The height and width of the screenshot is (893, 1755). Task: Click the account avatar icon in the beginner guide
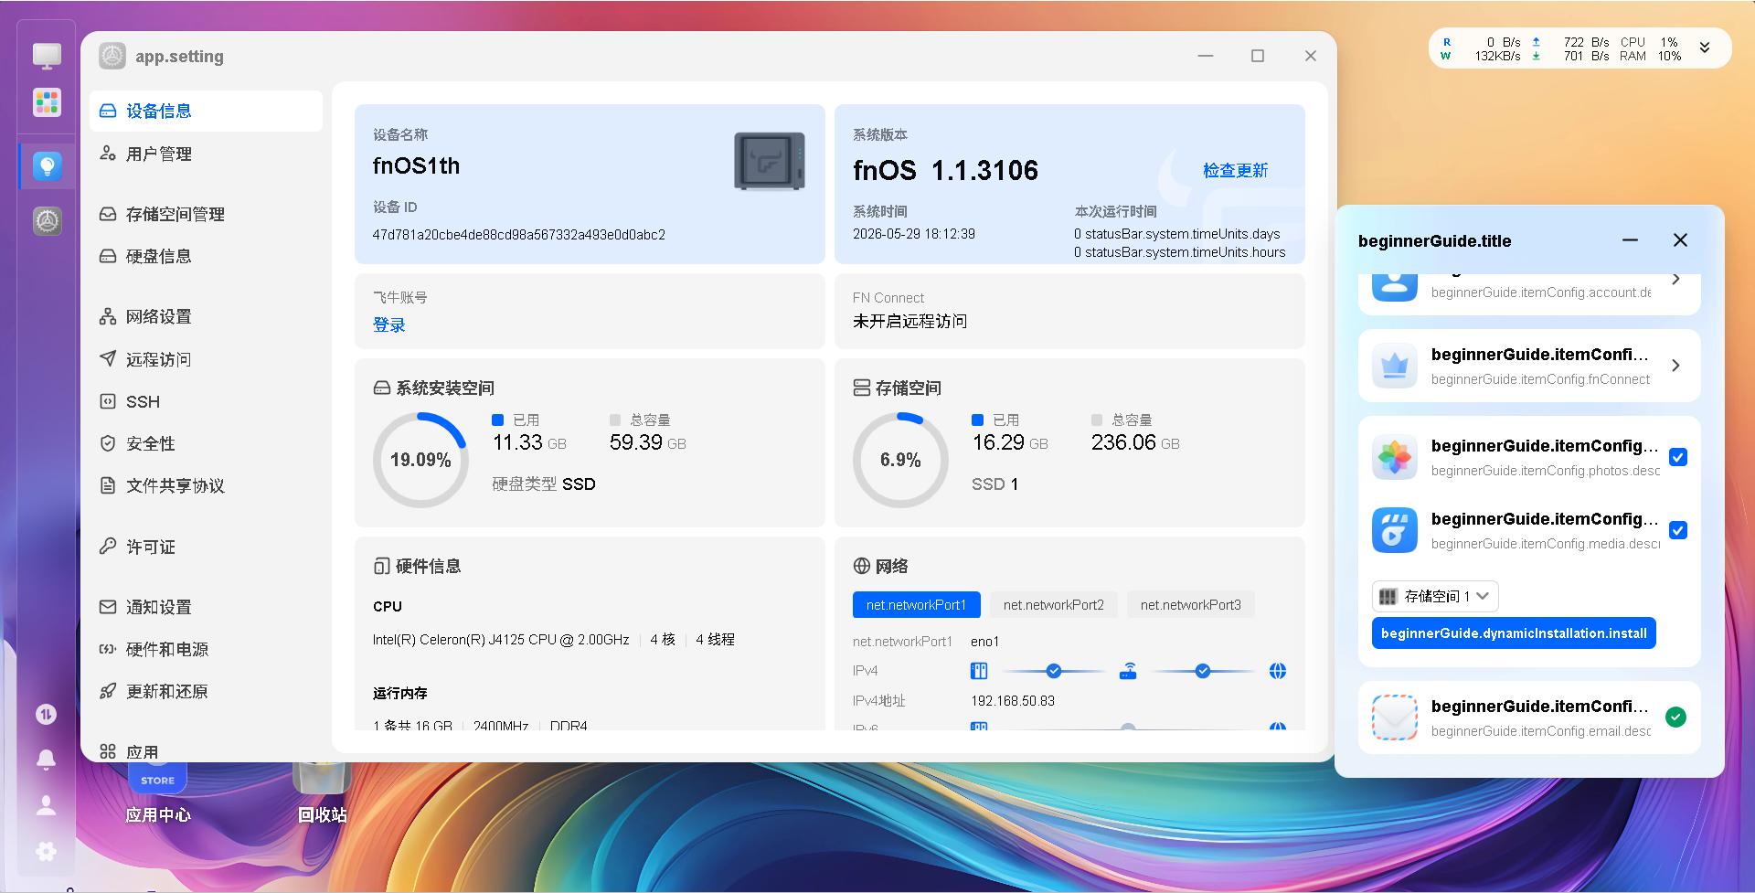(x=1395, y=286)
